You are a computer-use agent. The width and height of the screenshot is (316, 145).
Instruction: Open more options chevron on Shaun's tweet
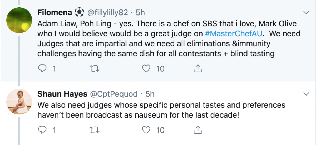pos(306,94)
